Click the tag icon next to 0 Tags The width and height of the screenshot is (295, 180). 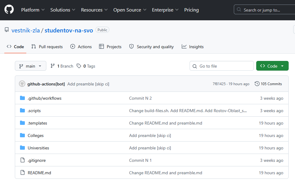(x=79, y=66)
